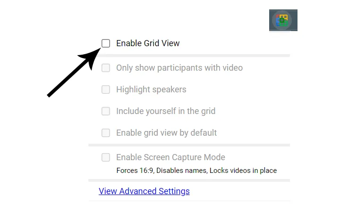Toggle the Highlight speakers checkbox
Screen dimensions: 340x212
tap(106, 90)
